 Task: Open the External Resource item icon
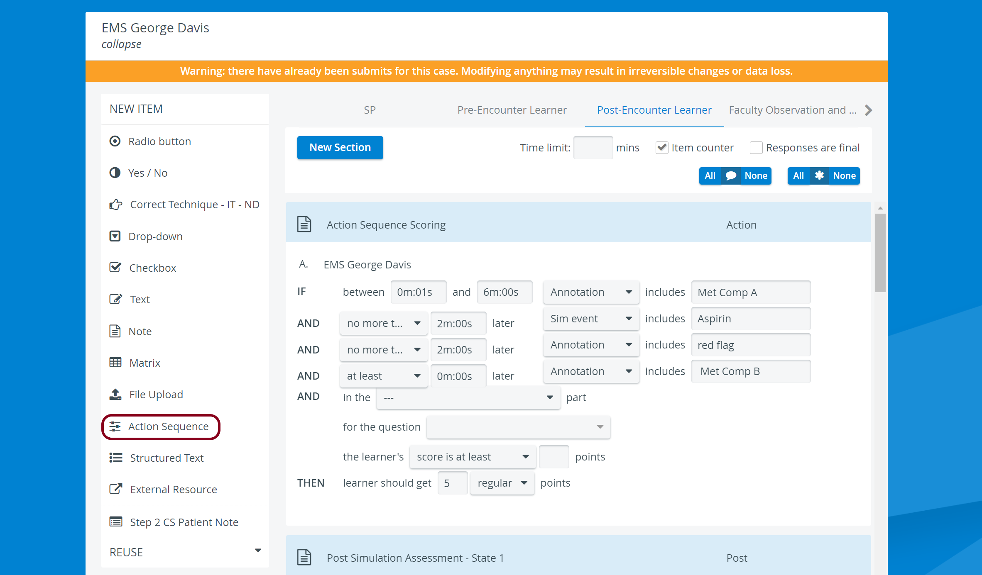pyautogui.click(x=116, y=489)
